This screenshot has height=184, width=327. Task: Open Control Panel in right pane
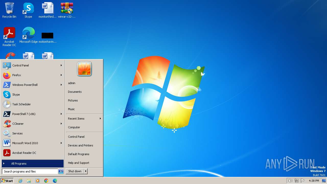(84, 137)
